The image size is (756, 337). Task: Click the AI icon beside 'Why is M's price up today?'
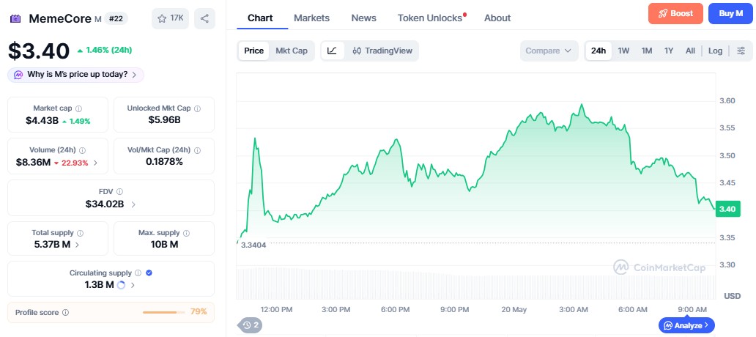coord(18,75)
